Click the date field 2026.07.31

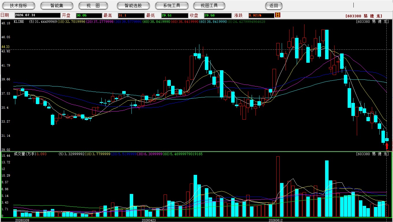click(x=38, y=15)
